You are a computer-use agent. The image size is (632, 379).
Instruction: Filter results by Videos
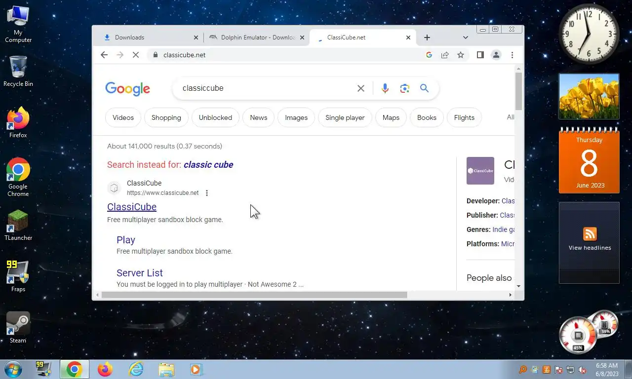pos(123,117)
